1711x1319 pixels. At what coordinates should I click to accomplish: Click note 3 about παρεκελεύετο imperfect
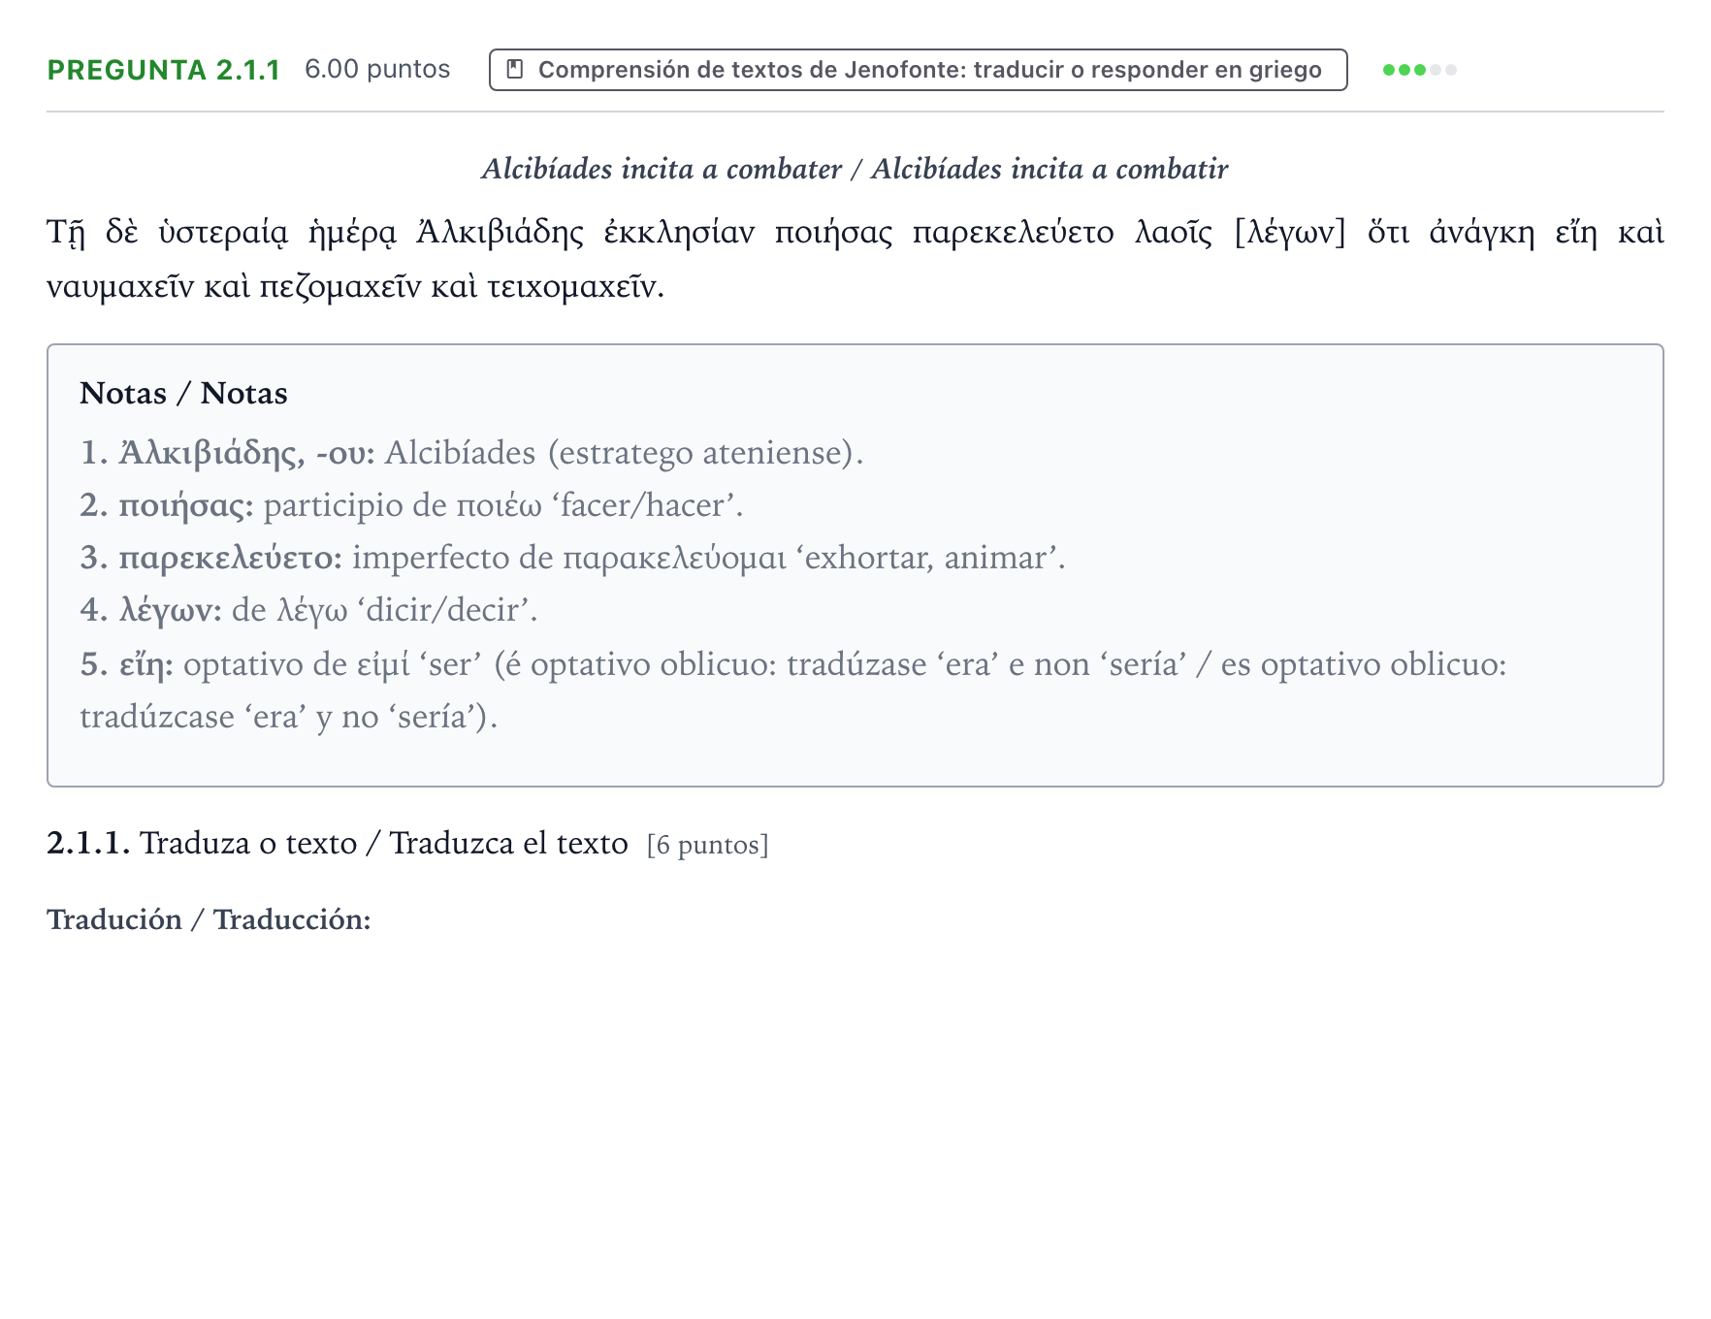coord(572,558)
